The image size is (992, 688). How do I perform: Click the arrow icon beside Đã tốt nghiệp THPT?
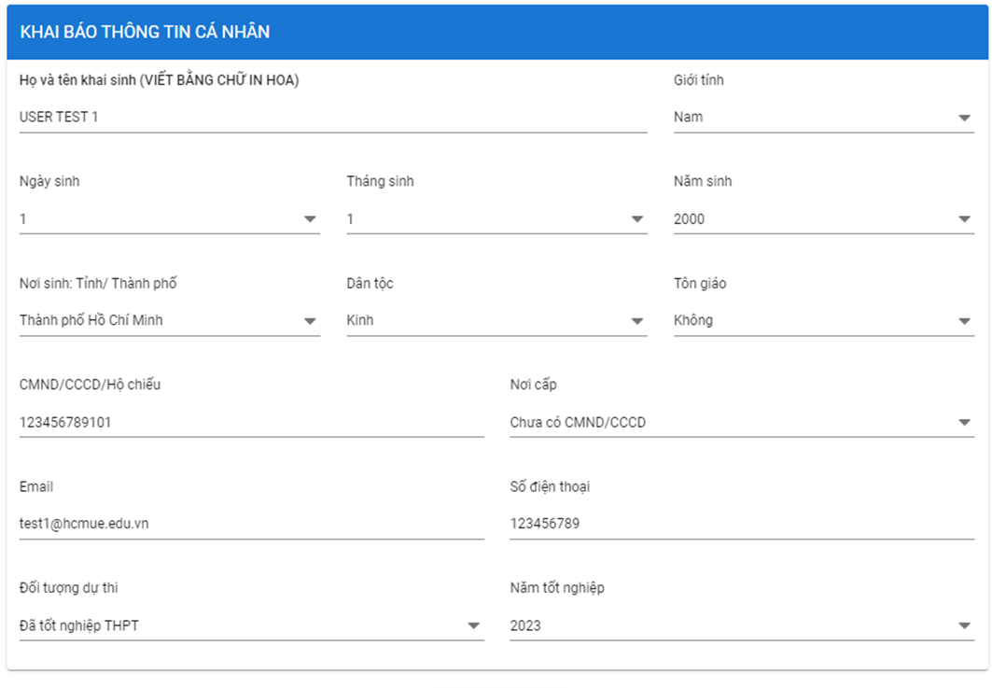(473, 626)
